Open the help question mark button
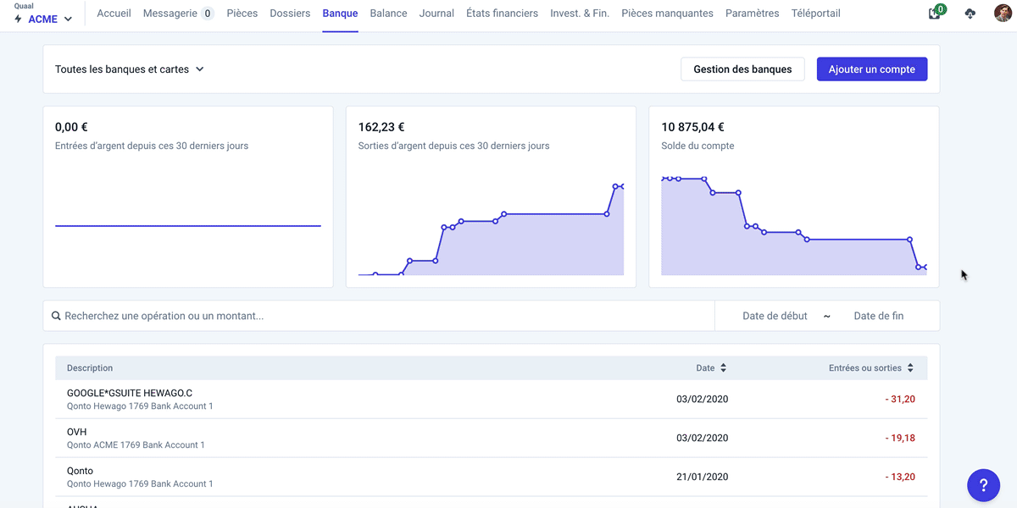This screenshot has height=508, width=1017. click(x=983, y=485)
